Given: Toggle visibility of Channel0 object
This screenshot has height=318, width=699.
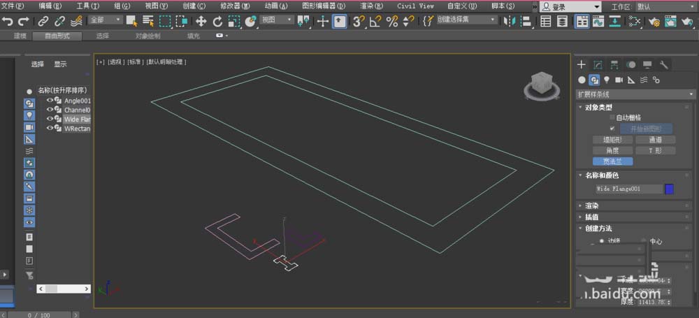Looking at the screenshot, I should click(50, 110).
